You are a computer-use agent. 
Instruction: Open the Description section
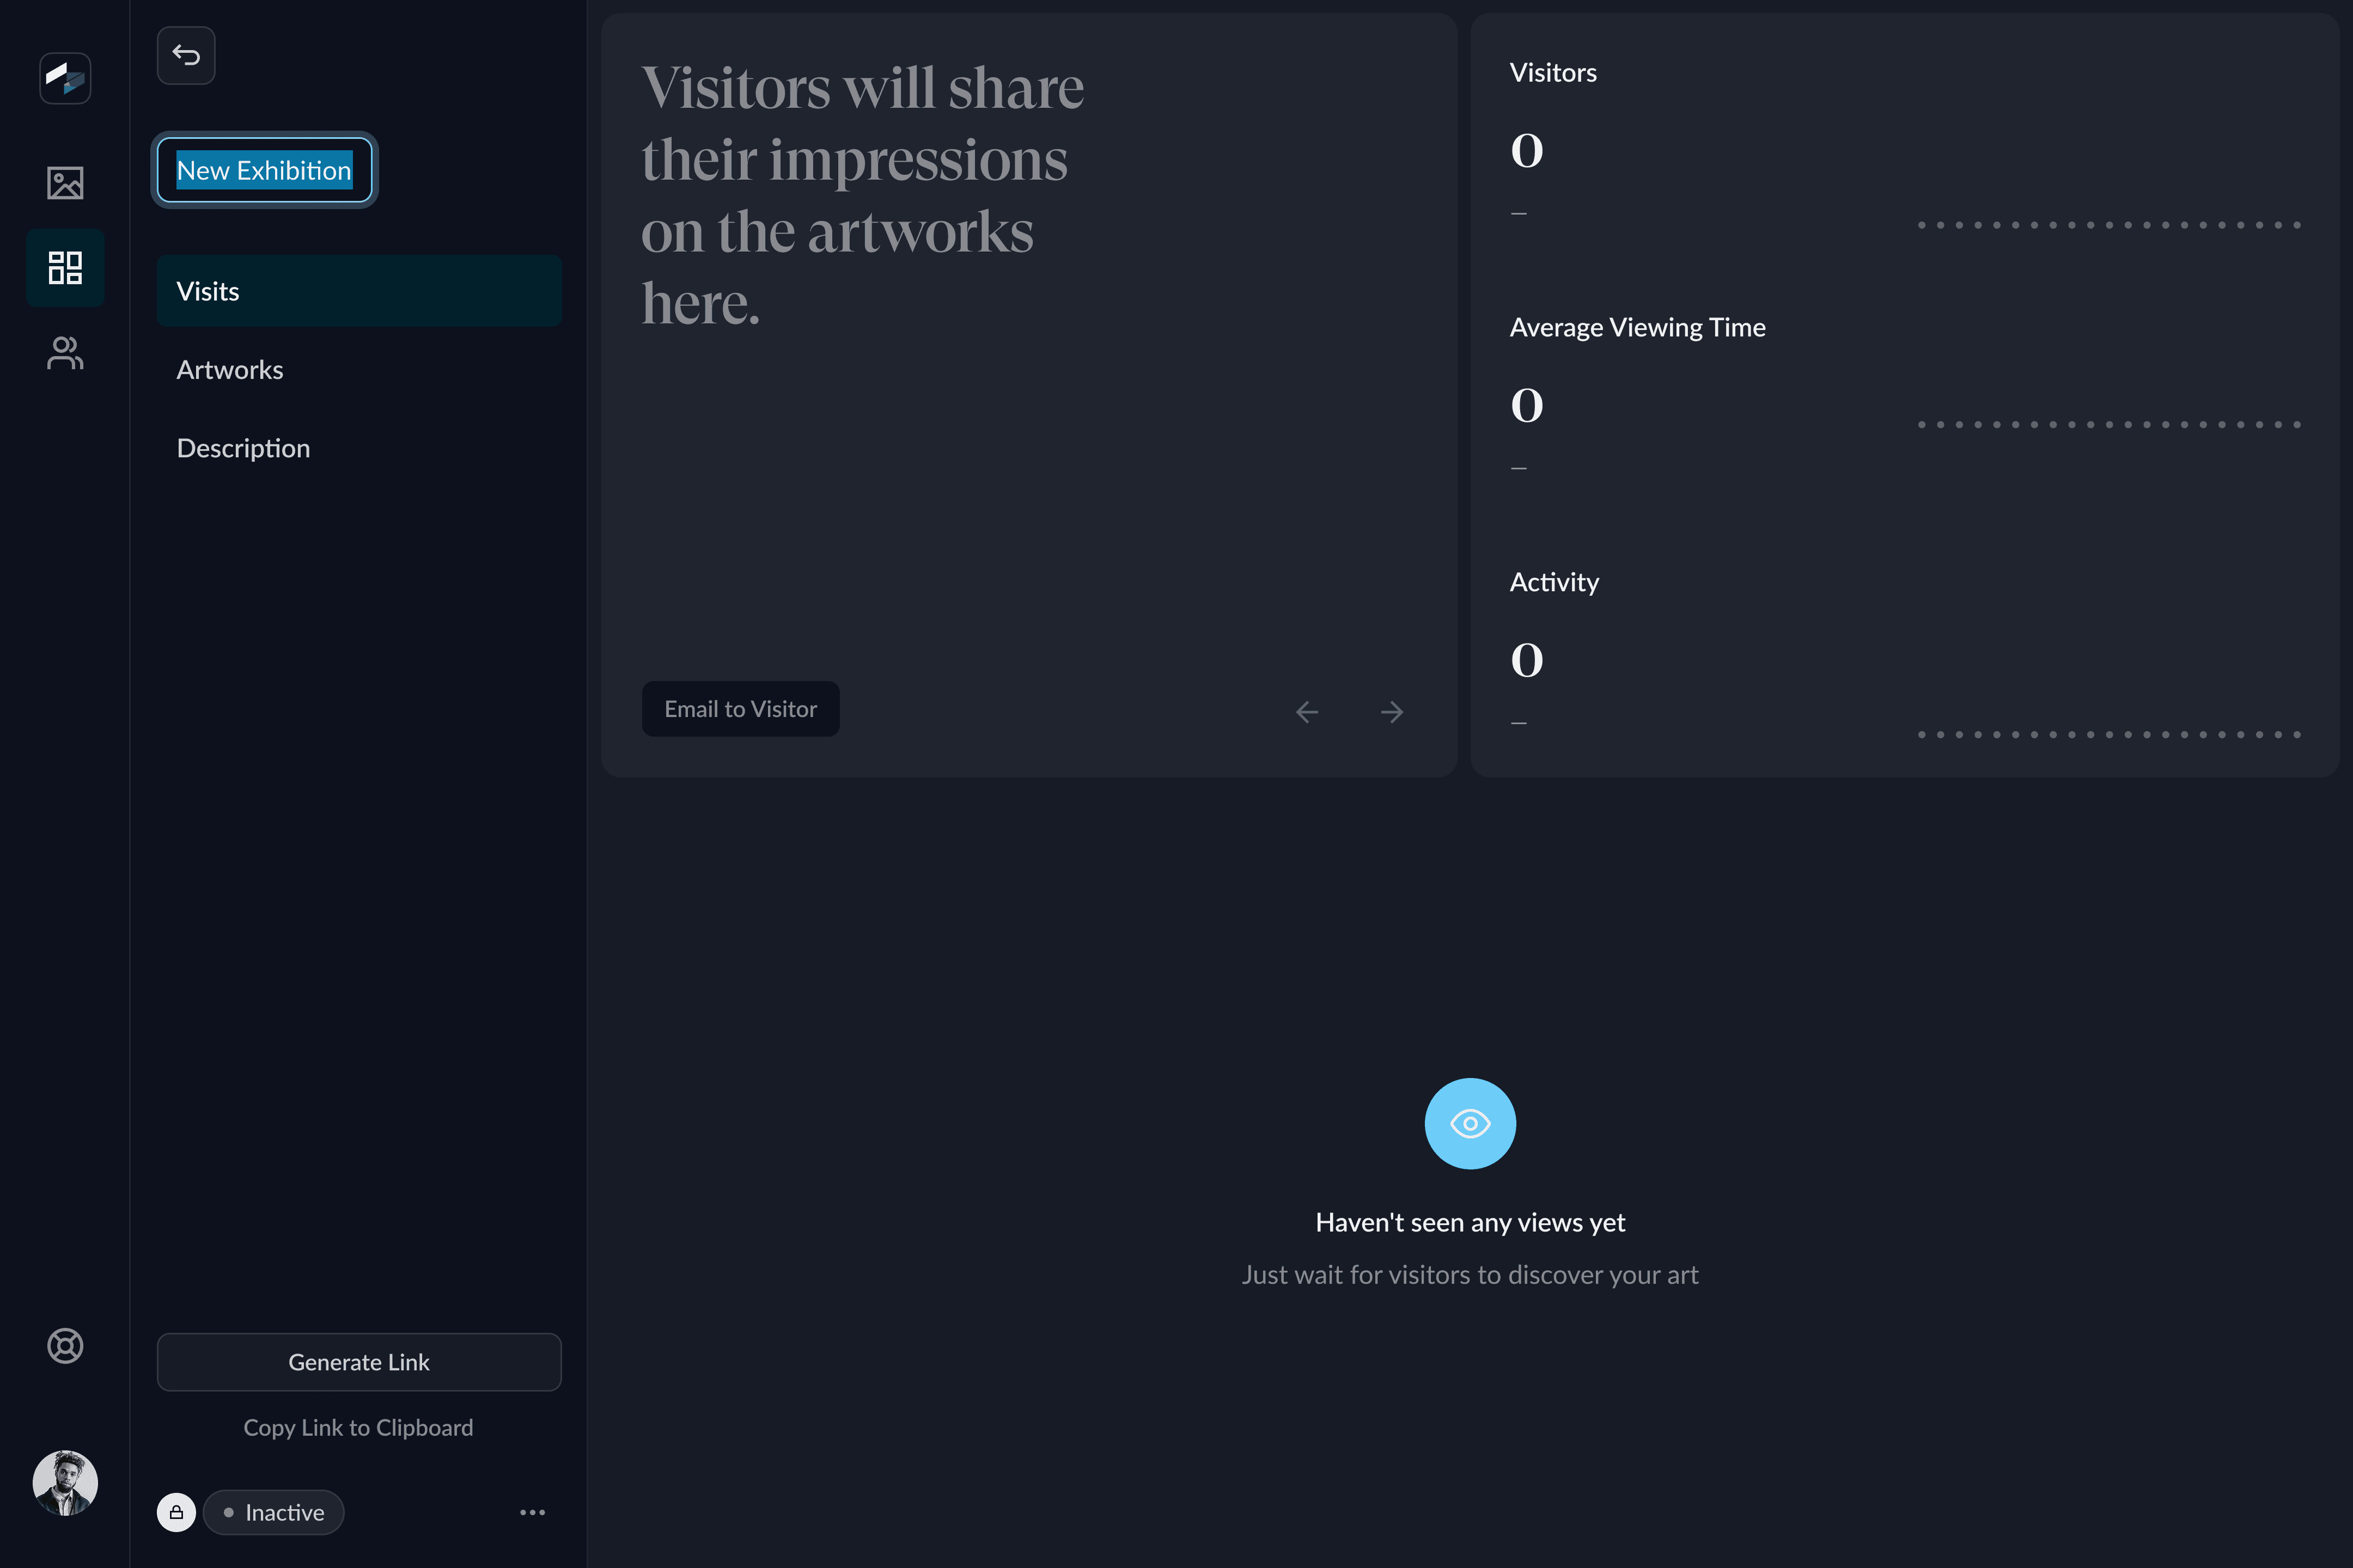click(x=243, y=448)
